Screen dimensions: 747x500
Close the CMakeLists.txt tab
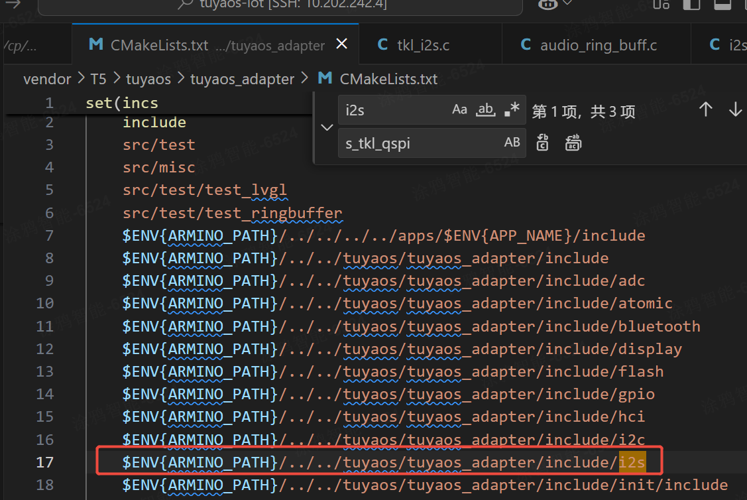341,44
